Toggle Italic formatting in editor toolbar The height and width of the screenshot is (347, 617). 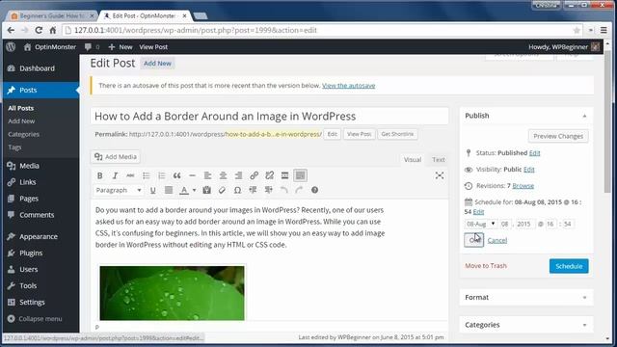(115, 175)
